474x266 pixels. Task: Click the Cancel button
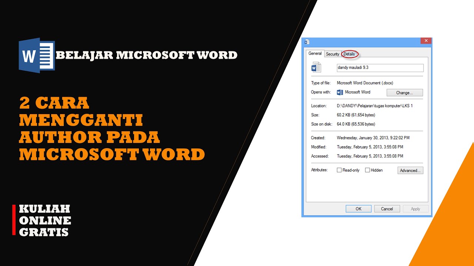pyautogui.click(x=387, y=209)
